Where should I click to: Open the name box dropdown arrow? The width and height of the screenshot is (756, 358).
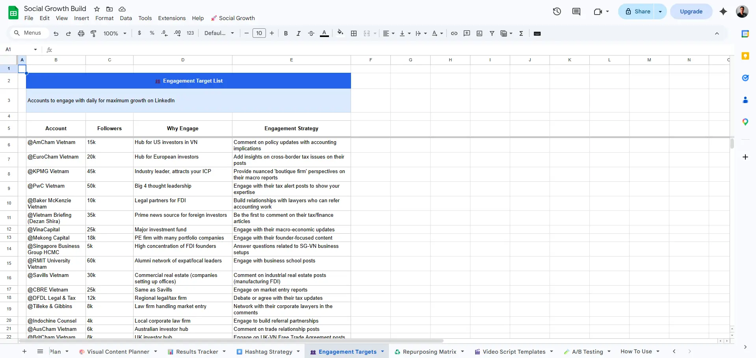[x=35, y=50]
